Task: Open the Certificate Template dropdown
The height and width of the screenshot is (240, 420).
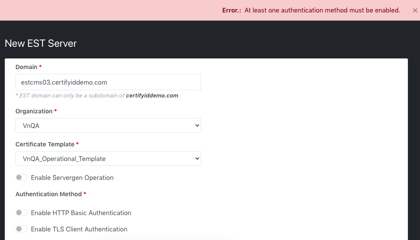Action: tap(108, 158)
